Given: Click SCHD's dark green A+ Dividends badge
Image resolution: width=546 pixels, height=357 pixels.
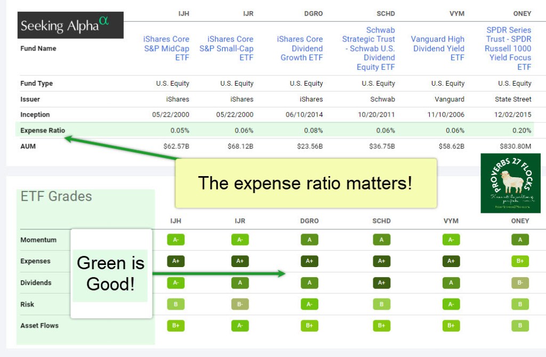Looking at the screenshot, I should (x=381, y=283).
